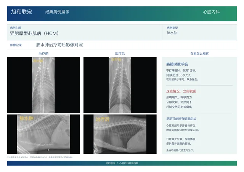
Task: Click the '治疗后' column heading above X-rays
Action: pos(120,54)
